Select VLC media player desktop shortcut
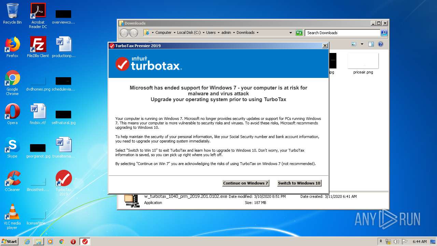Screen dimensions: 437x246 click(12, 217)
